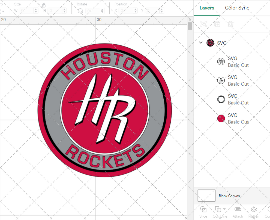Select the Attach tool
270x220 pixels.
[238, 210]
